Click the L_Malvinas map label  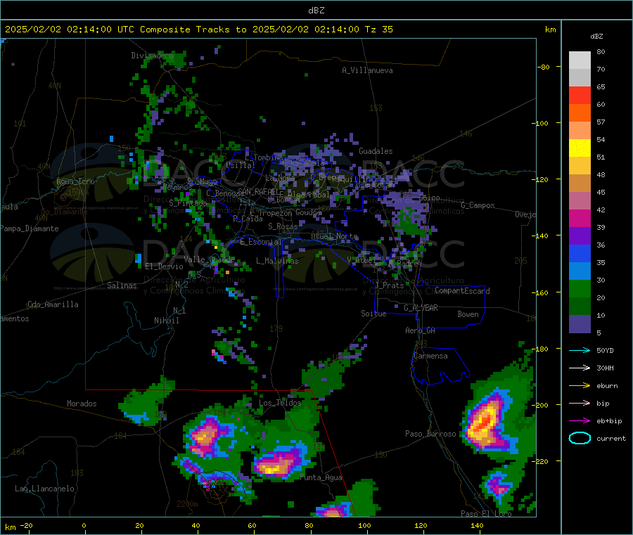(277, 261)
